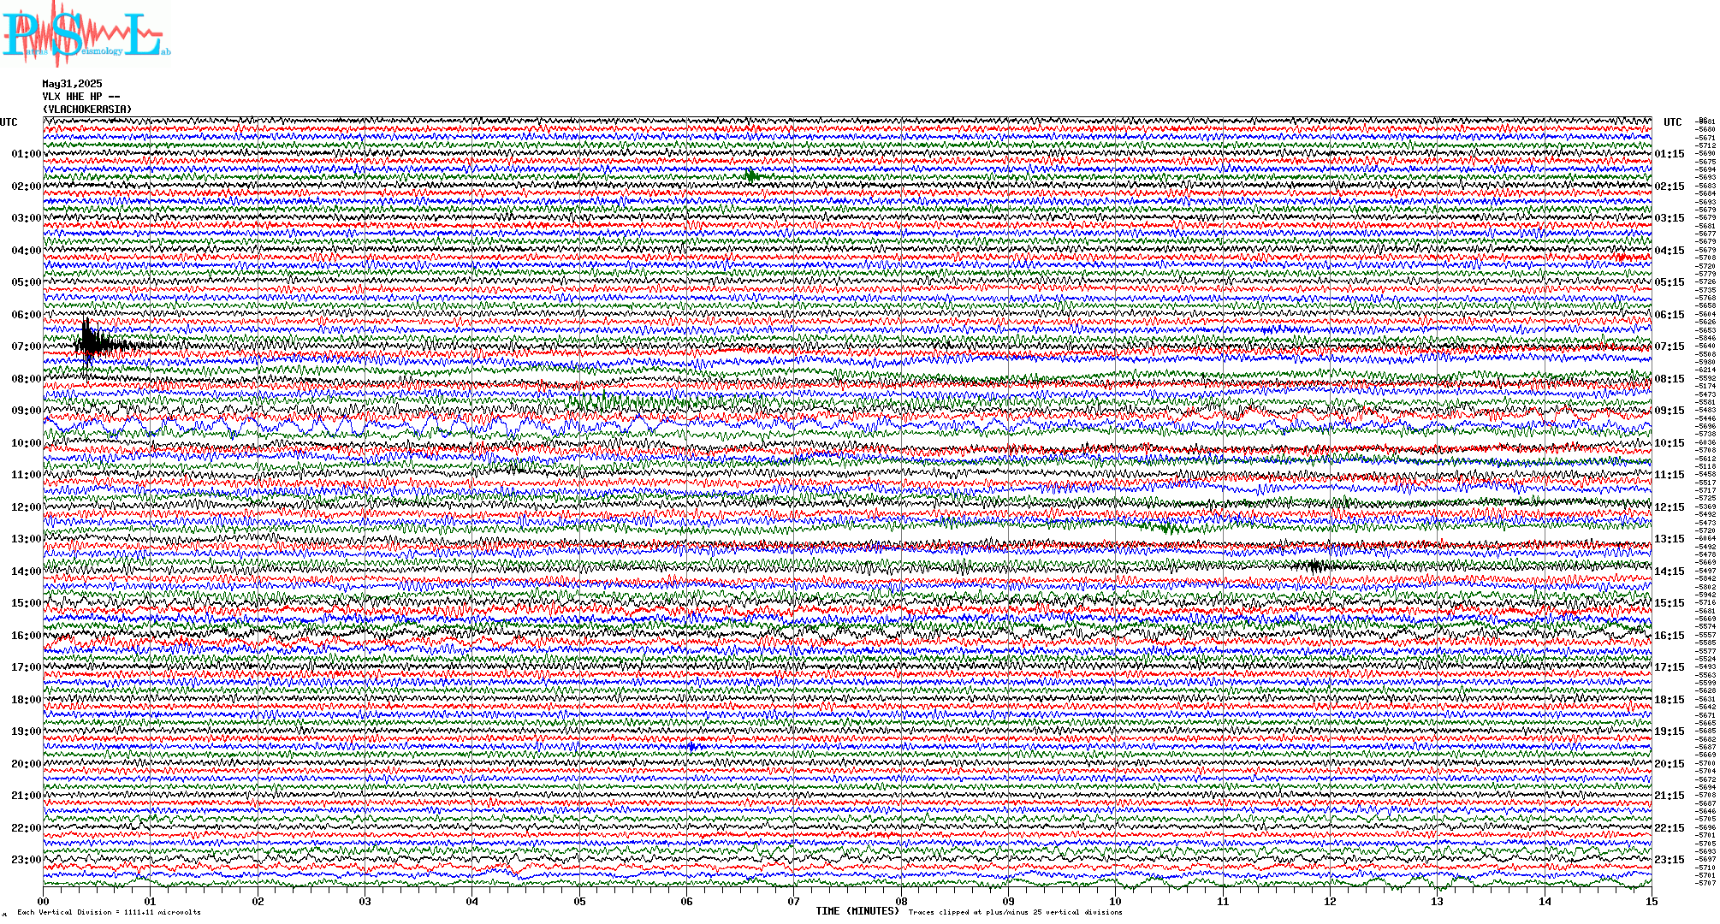Click the minute 05 tick label on the bottom axis
This screenshot has width=1720, height=924.
[579, 901]
